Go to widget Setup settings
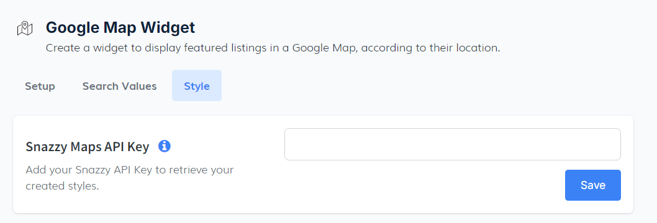Viewport: 657px width, 223px height. pos(40,86)
